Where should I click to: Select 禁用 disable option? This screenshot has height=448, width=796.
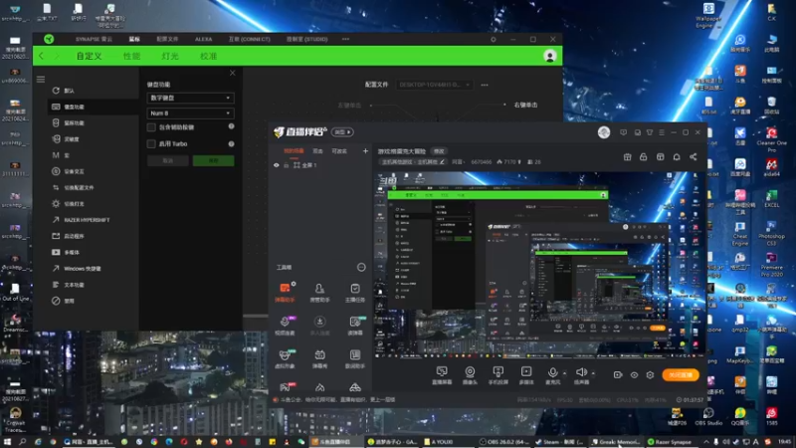[69, 301]
